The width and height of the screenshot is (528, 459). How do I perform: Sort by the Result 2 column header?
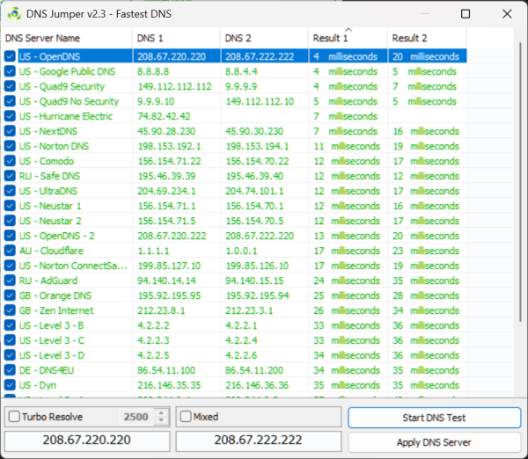pyautogui.click(x=427, y=38)
